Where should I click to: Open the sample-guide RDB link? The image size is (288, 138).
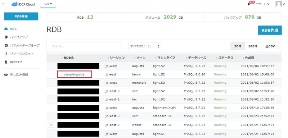pos(74,74)
